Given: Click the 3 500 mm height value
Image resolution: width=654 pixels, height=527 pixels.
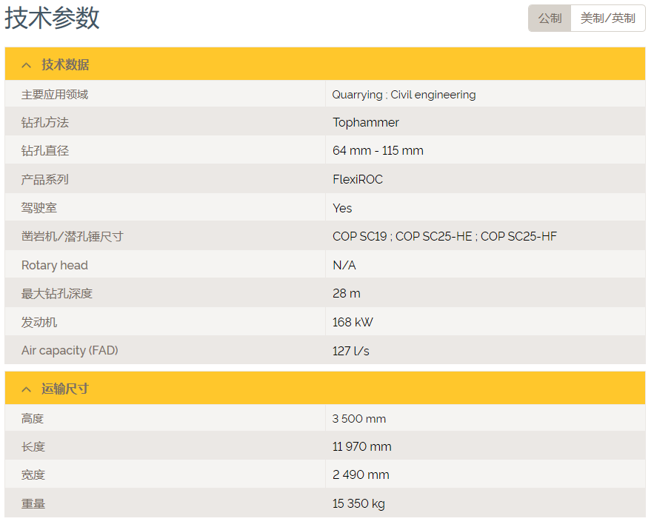Looking at the screenshot, I should tap(359, 419).
